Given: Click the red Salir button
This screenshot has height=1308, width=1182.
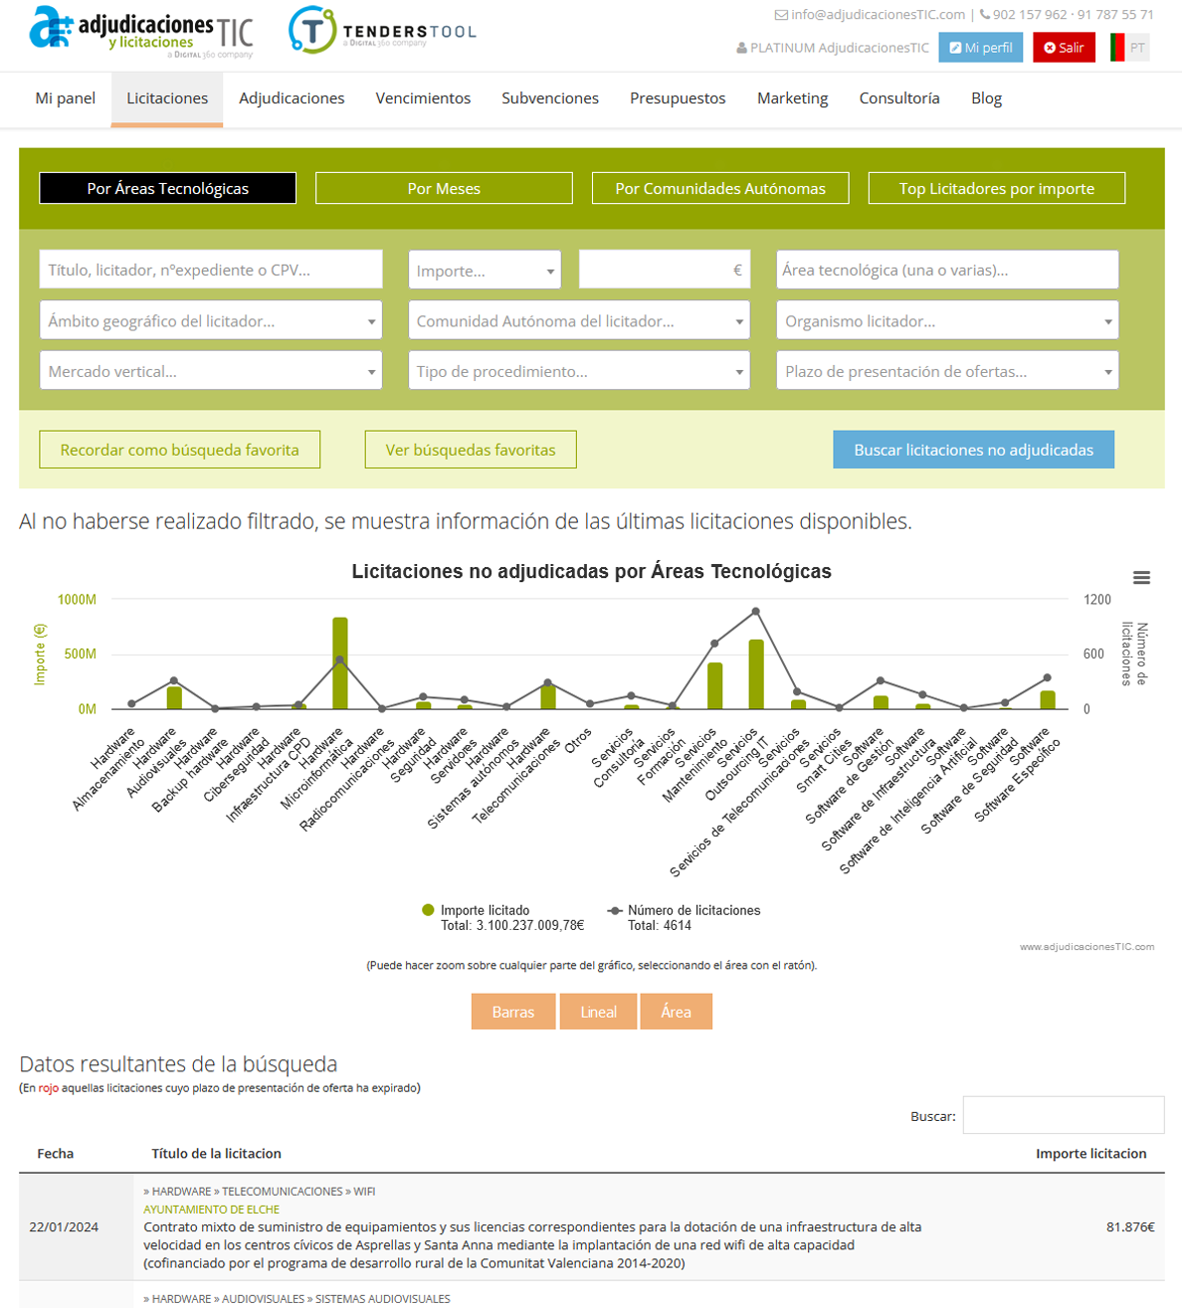Looking at the screenshot, I should click(x=1064, y=48).
